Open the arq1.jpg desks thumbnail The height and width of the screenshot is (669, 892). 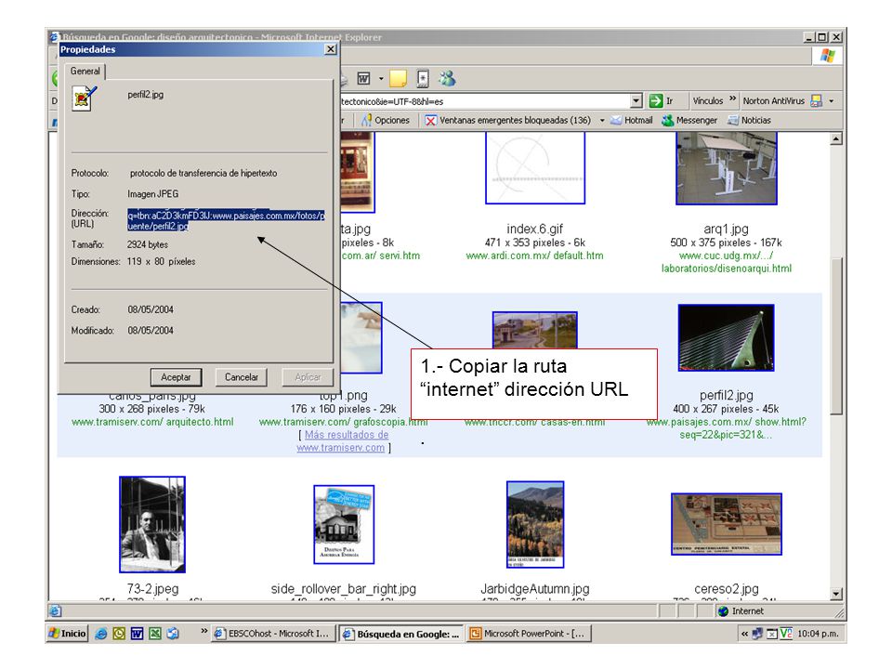727,168
